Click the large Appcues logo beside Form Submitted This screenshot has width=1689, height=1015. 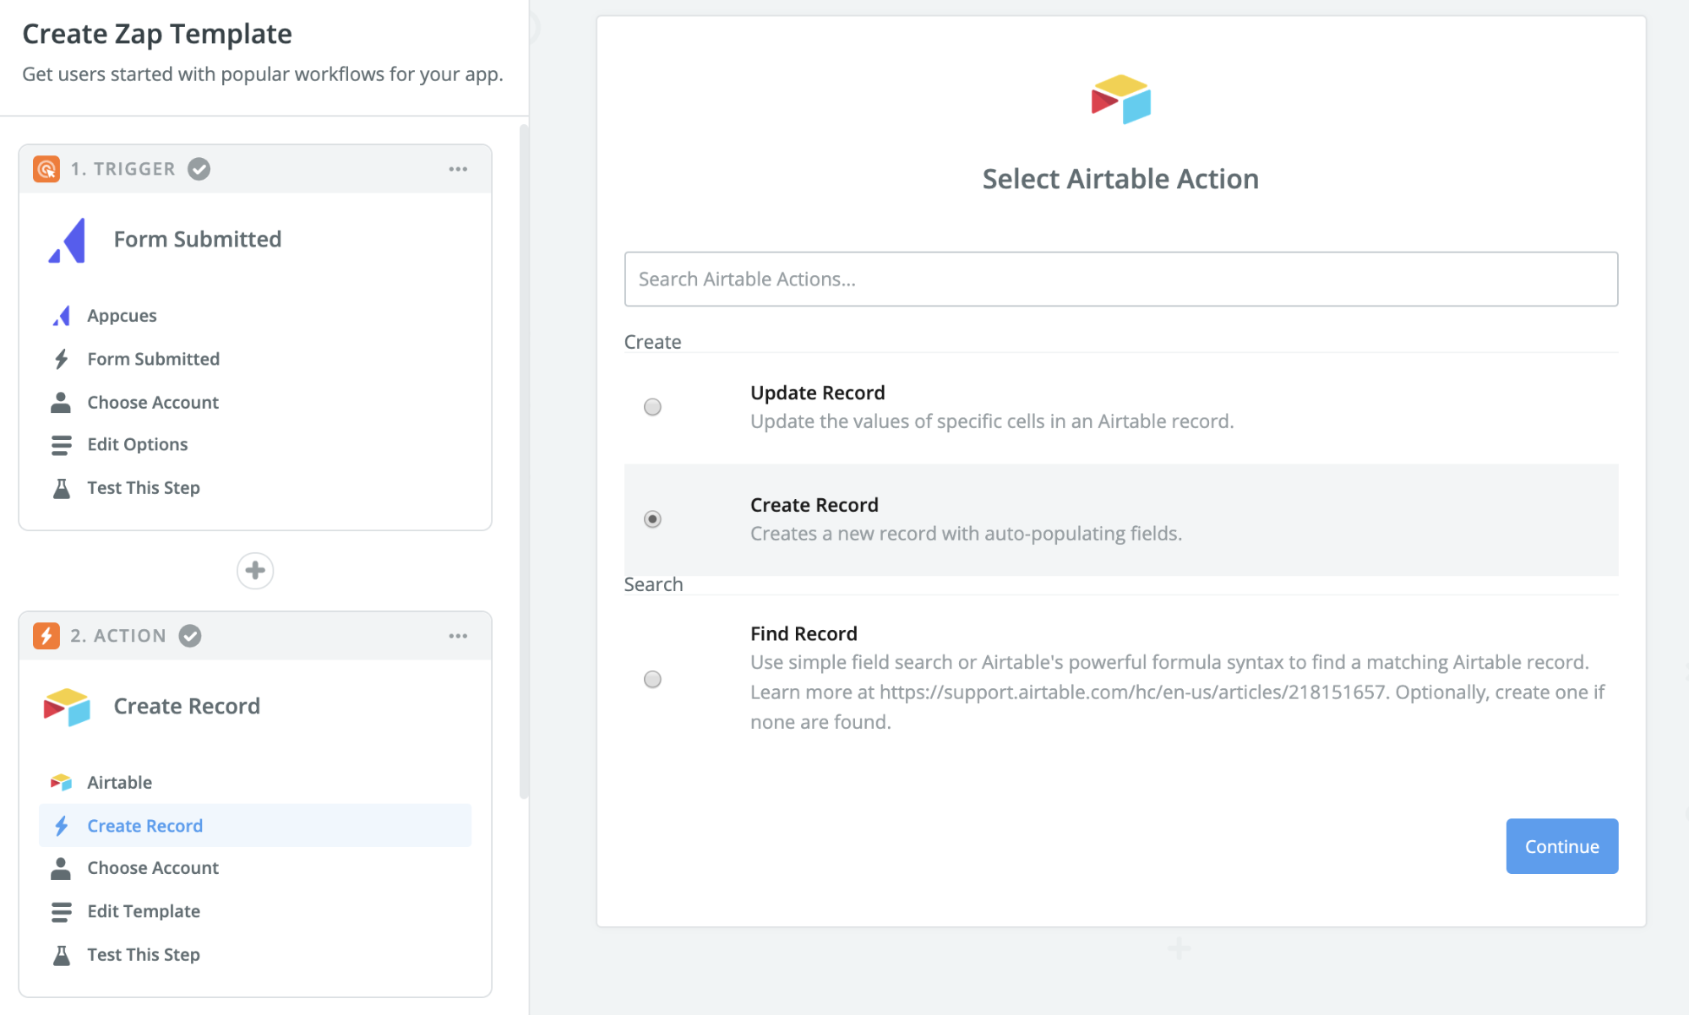tap(68, 240)
